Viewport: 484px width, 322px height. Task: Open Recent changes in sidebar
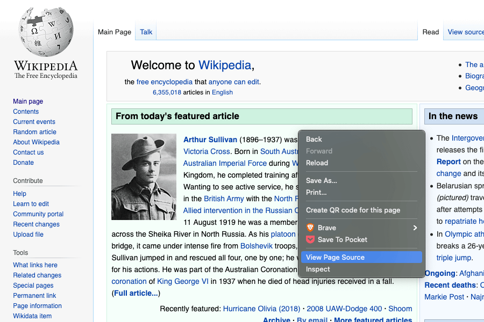point(36,224)
